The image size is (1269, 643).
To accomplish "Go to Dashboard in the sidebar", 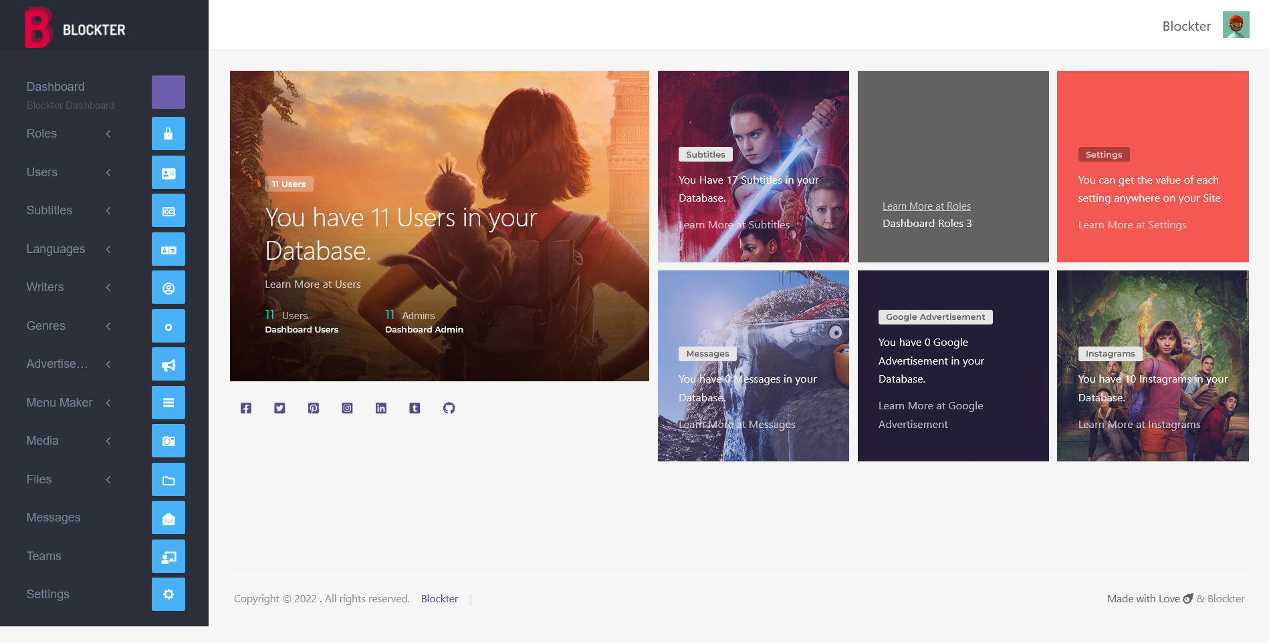I will coord(55,87).
